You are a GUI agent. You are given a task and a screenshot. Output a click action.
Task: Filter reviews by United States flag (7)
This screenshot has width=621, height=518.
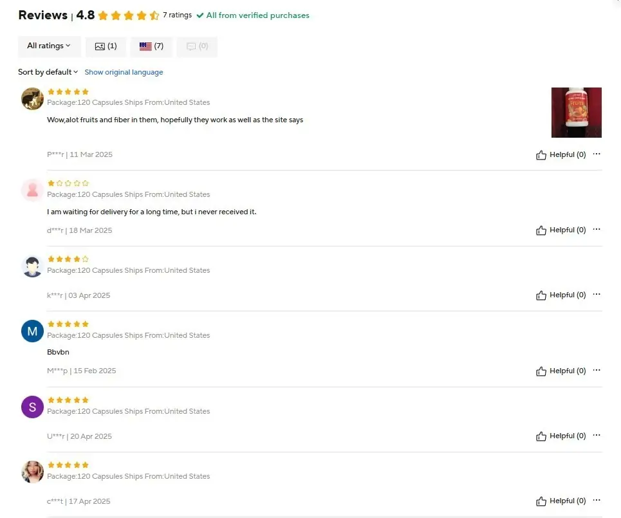coord(151,46)
